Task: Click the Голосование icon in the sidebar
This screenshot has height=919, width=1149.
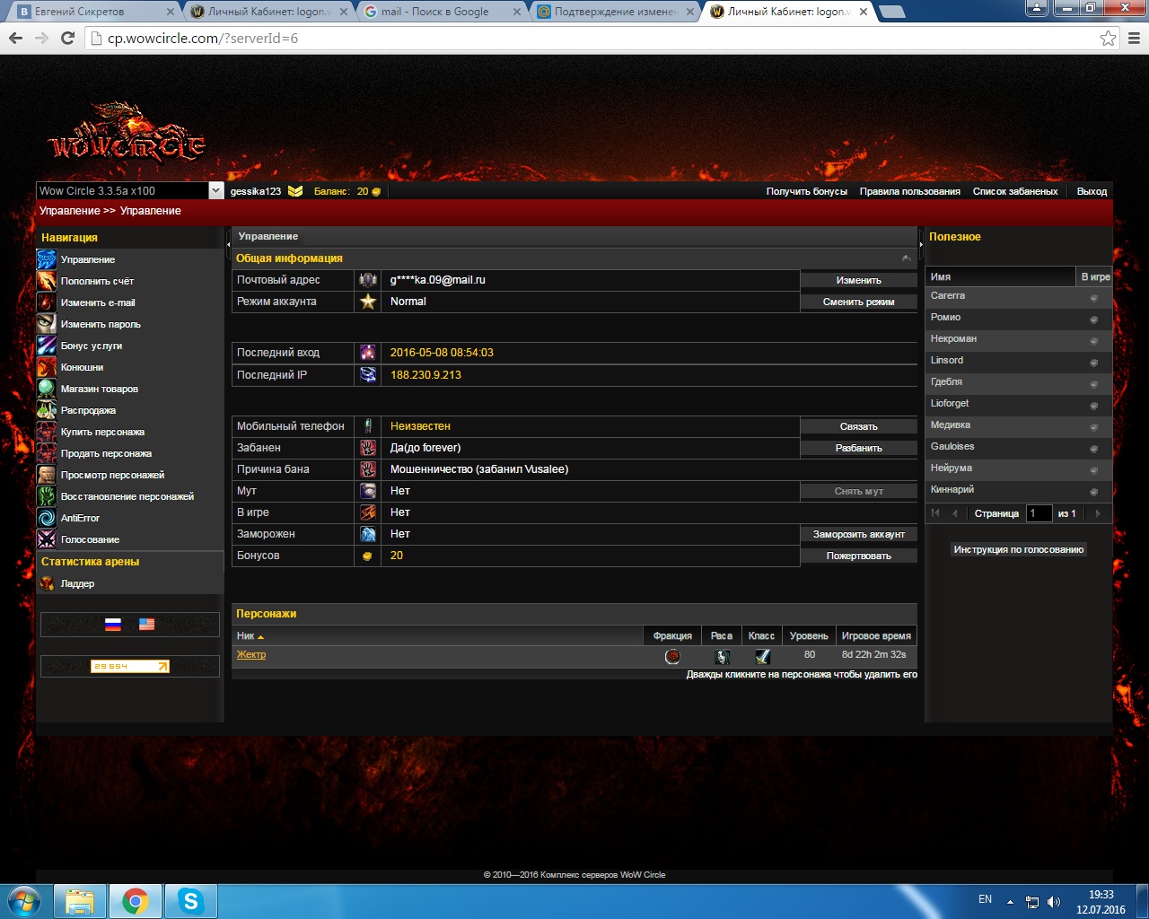Action: [47, 539]
